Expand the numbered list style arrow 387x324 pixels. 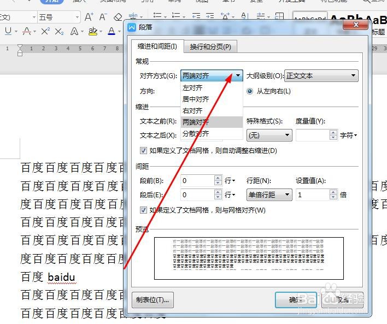[x=184, y=17]
